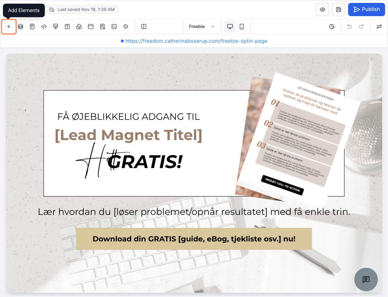Save the page with floppy icon
This screenshot has height=297, width=388.
339,10
